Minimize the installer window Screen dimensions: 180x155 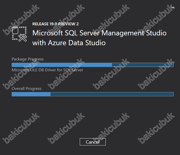click(173, 7)
